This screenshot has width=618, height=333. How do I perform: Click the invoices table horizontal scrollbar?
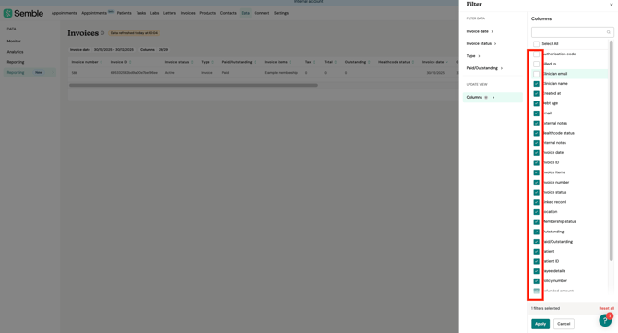[x=194, y=85]
